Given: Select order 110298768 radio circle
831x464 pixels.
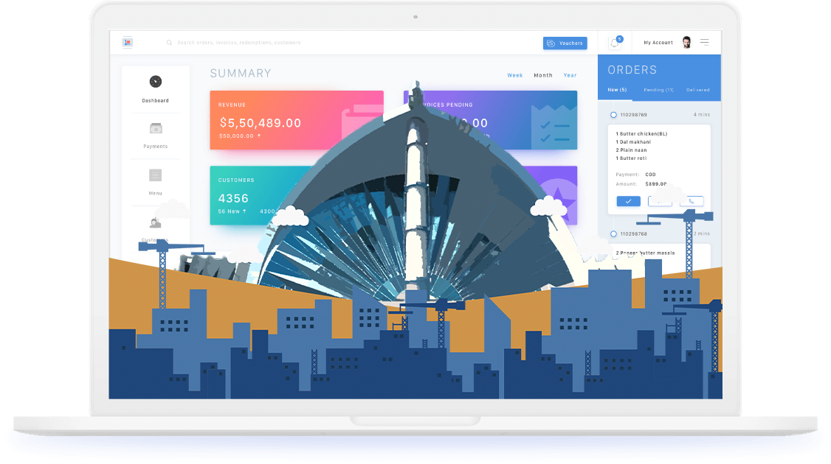Looking at the screenshot, I should (x=613, y=234).
